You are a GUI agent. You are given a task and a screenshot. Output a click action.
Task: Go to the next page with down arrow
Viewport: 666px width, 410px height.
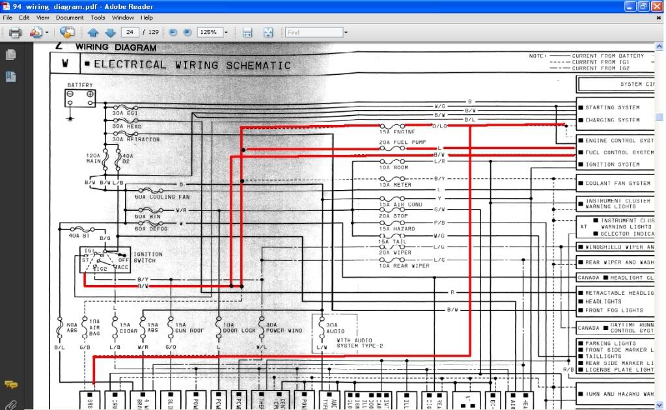tap(110, 33)
